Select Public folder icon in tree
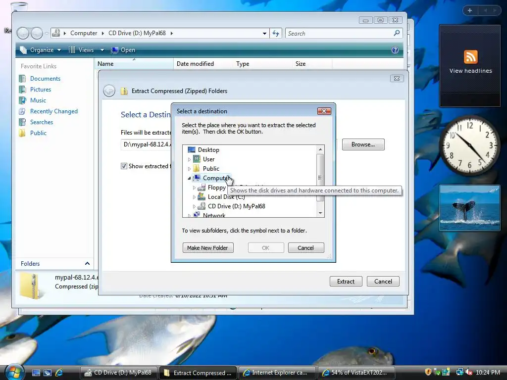 tap(197, 168)
